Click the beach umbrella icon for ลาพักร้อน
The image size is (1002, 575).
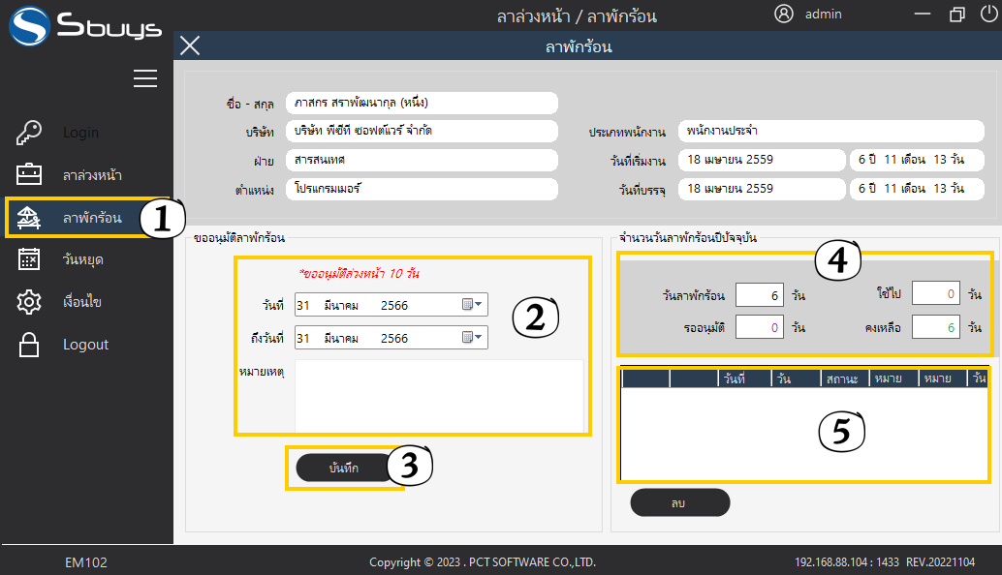click(29, 218)
